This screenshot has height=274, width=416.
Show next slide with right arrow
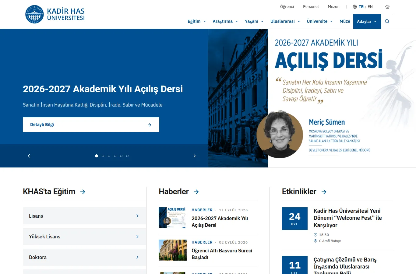coord(195,156)
